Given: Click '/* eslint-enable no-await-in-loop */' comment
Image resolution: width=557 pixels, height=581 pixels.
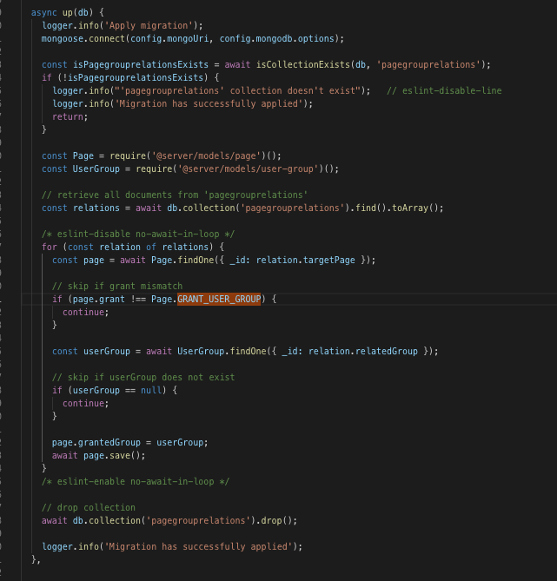Looking at the screenshot, I should [x=136, y=482].
